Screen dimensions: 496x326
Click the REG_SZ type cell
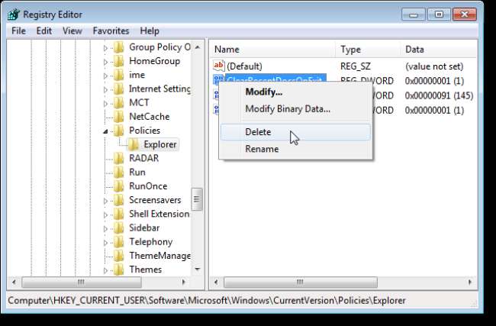click(x=356, y=66)
